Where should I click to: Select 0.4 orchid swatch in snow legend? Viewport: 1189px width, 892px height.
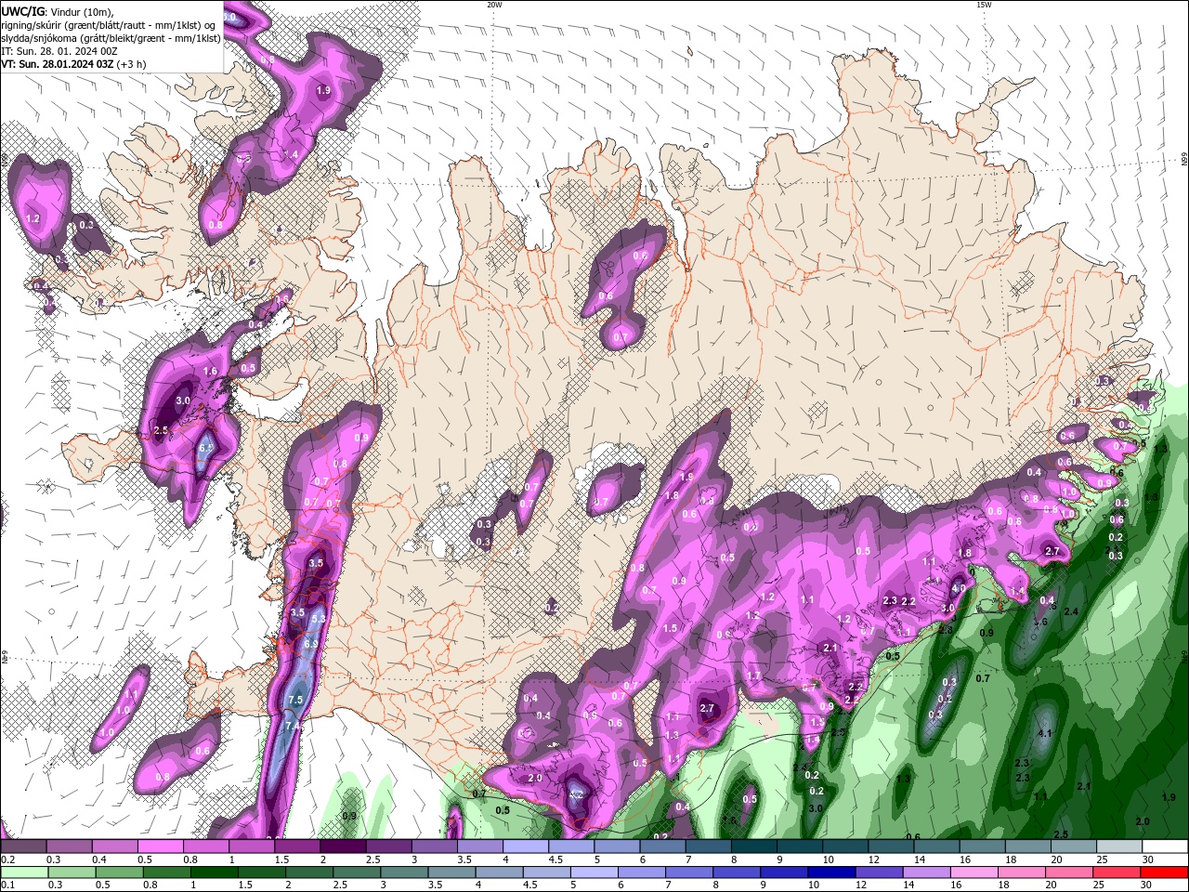click(114, 846)
